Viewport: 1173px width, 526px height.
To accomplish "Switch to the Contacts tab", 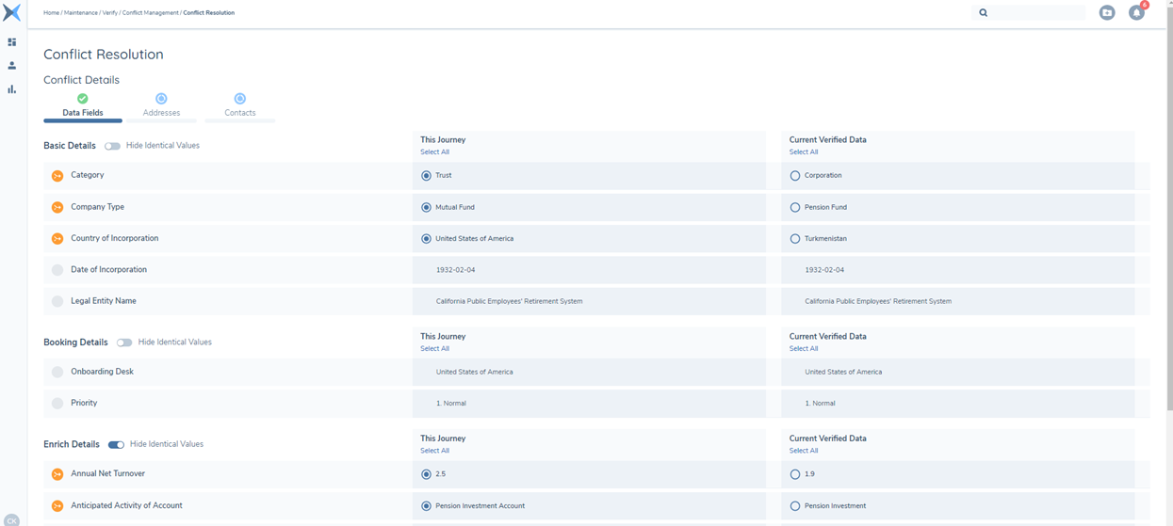I will click(240, 113).
